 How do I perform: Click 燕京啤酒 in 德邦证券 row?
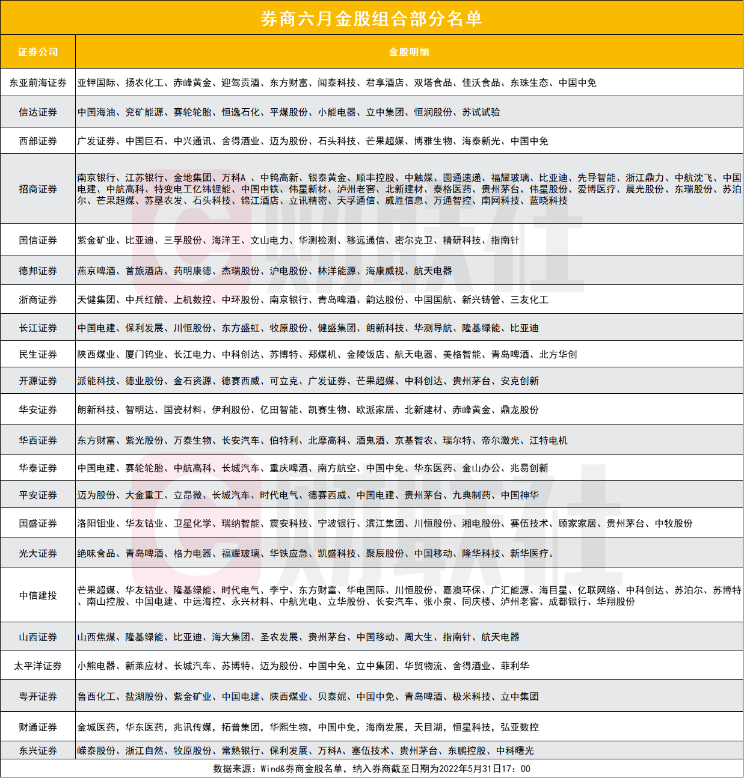[x=96, y=271]
